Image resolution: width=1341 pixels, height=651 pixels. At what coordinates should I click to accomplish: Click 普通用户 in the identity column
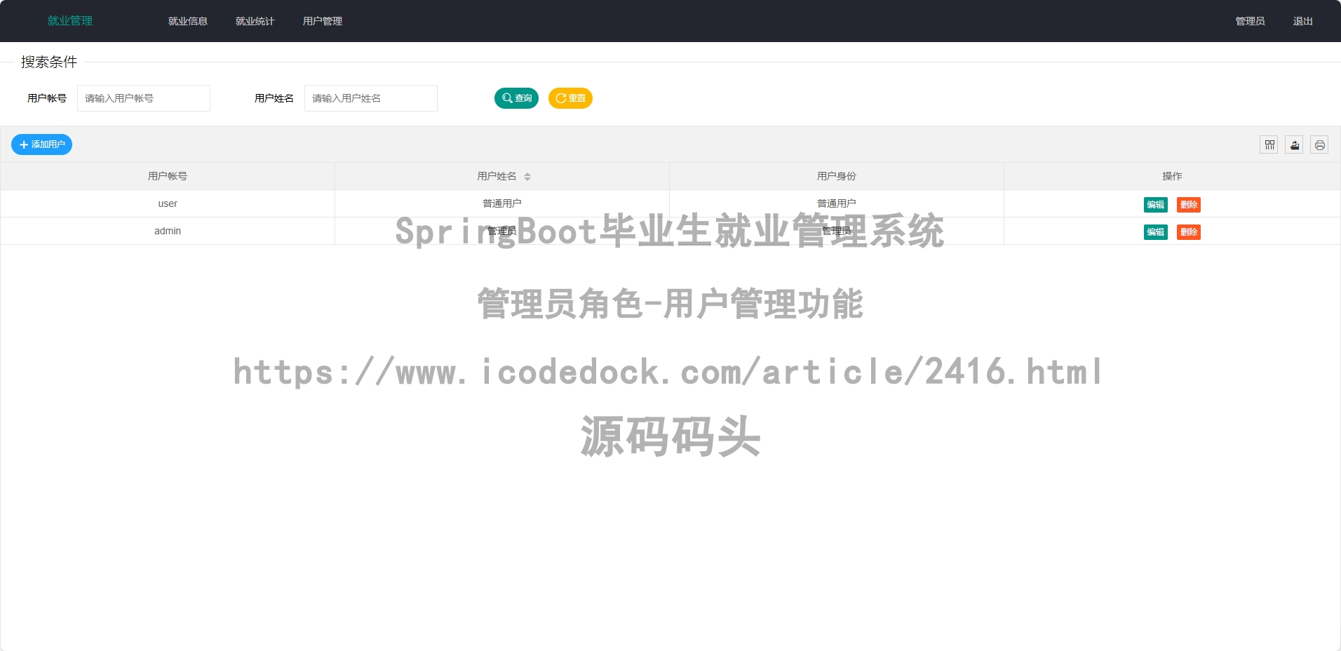click(837, 203)
